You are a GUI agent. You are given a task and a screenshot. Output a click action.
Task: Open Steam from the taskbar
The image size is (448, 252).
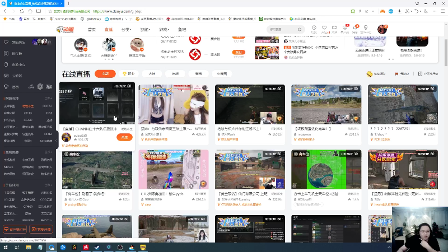pyautogui.click(x=97, y=247)
